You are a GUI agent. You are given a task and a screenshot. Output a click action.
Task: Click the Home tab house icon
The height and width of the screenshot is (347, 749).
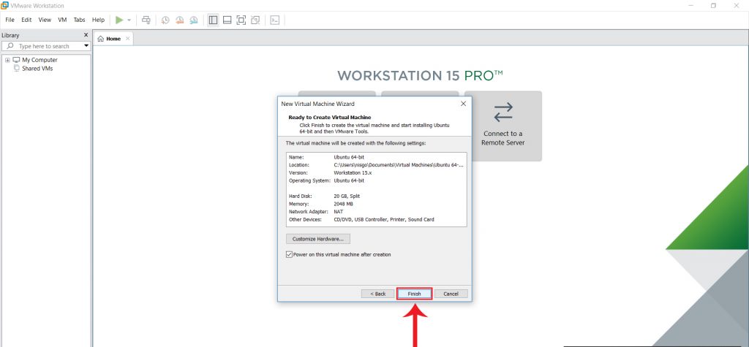pos(100,39)
